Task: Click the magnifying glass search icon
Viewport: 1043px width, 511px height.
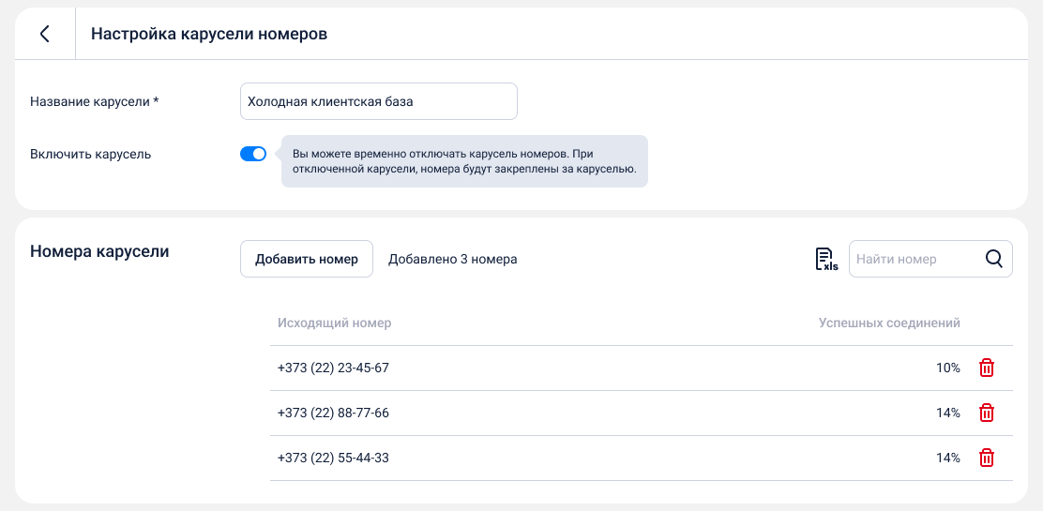Action: (994, 260)
